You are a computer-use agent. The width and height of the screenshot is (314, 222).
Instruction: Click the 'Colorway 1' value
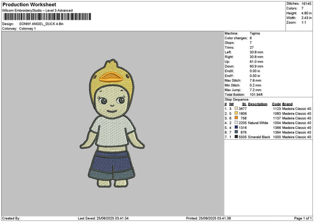pyautogui.click(x=27, y=29)
